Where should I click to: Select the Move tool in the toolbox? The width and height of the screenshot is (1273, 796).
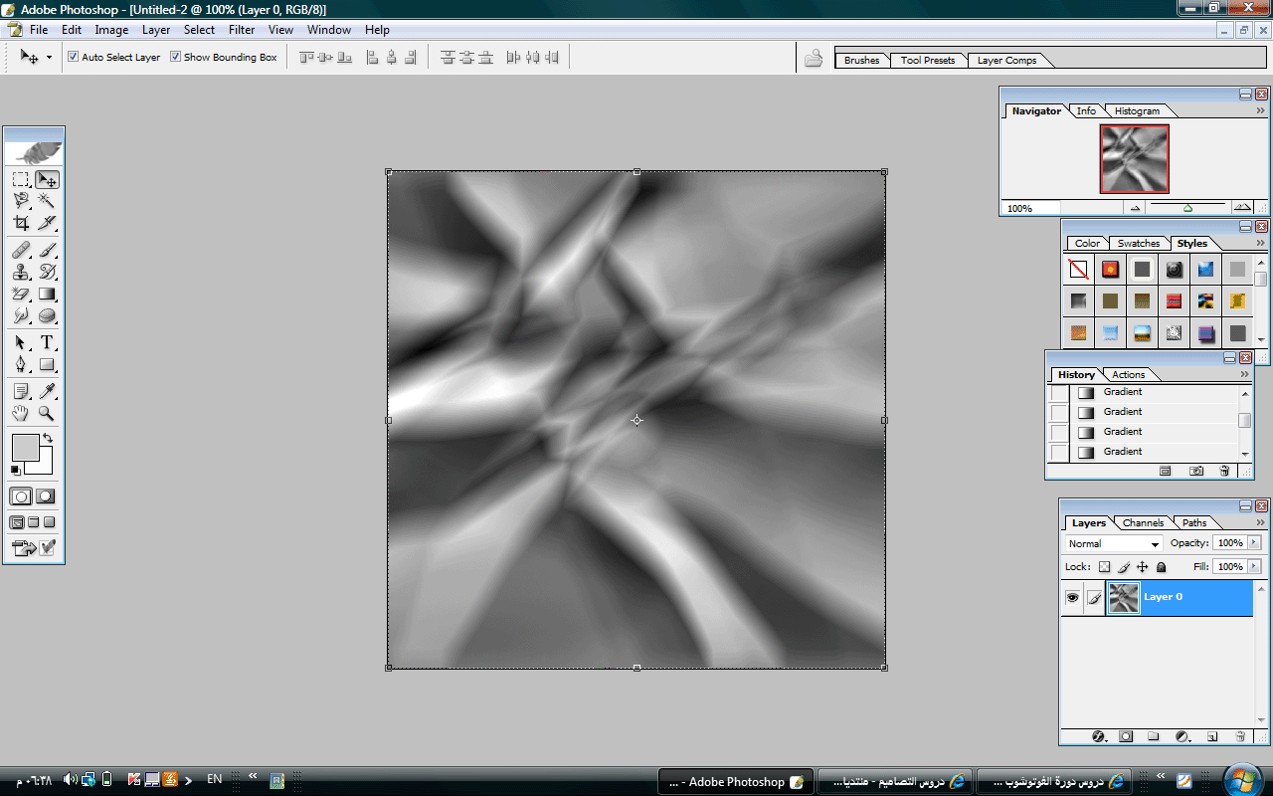point(47,180)
